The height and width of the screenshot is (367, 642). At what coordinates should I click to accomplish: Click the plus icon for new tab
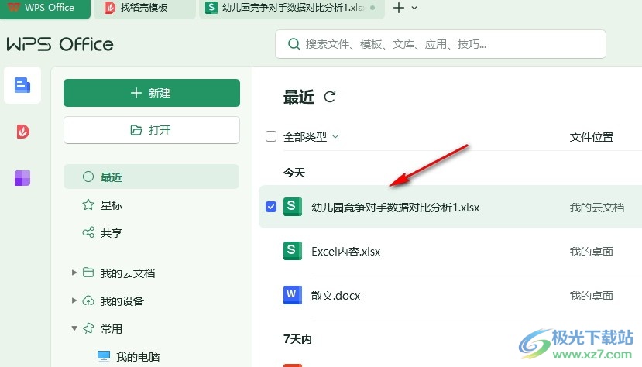click(398, 8)
